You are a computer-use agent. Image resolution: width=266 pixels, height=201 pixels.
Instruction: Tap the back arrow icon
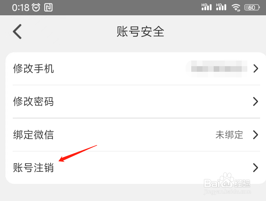[x=17, y=32]
